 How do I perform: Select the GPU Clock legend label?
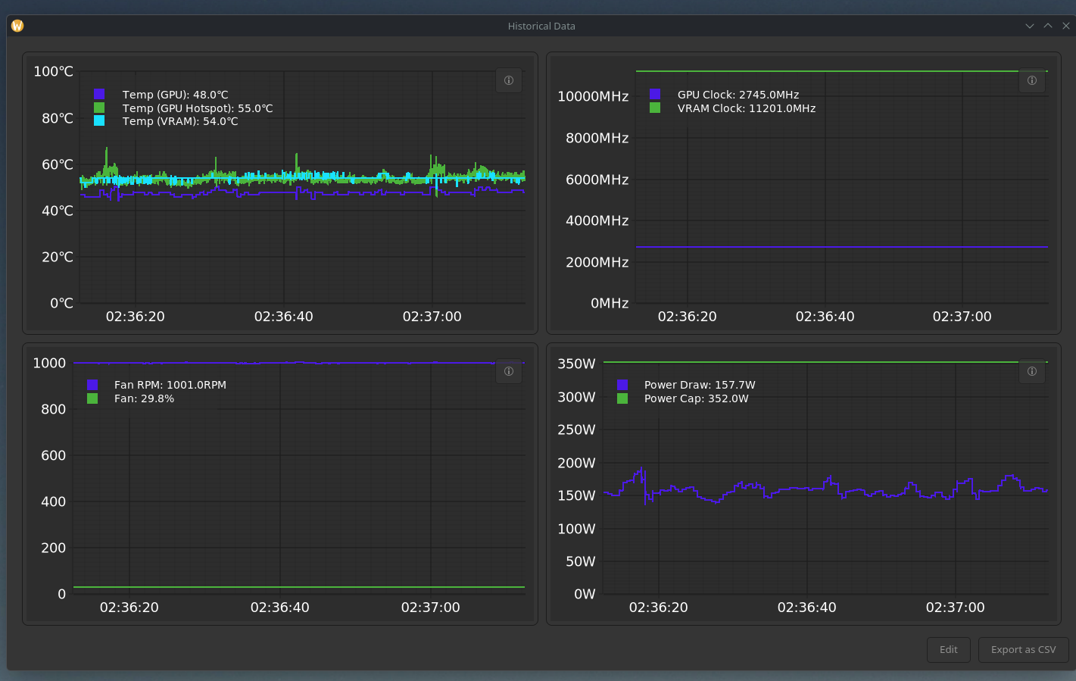point(738,95)
